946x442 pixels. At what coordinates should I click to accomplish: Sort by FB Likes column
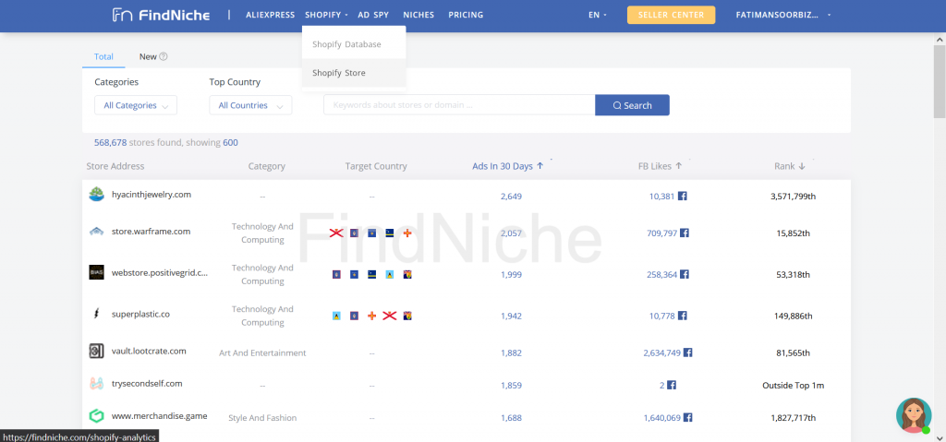[x=660, y=166]
